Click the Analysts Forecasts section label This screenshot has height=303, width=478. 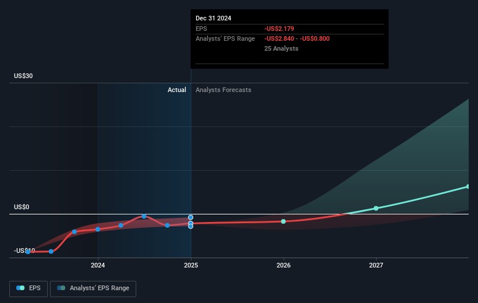224,90
